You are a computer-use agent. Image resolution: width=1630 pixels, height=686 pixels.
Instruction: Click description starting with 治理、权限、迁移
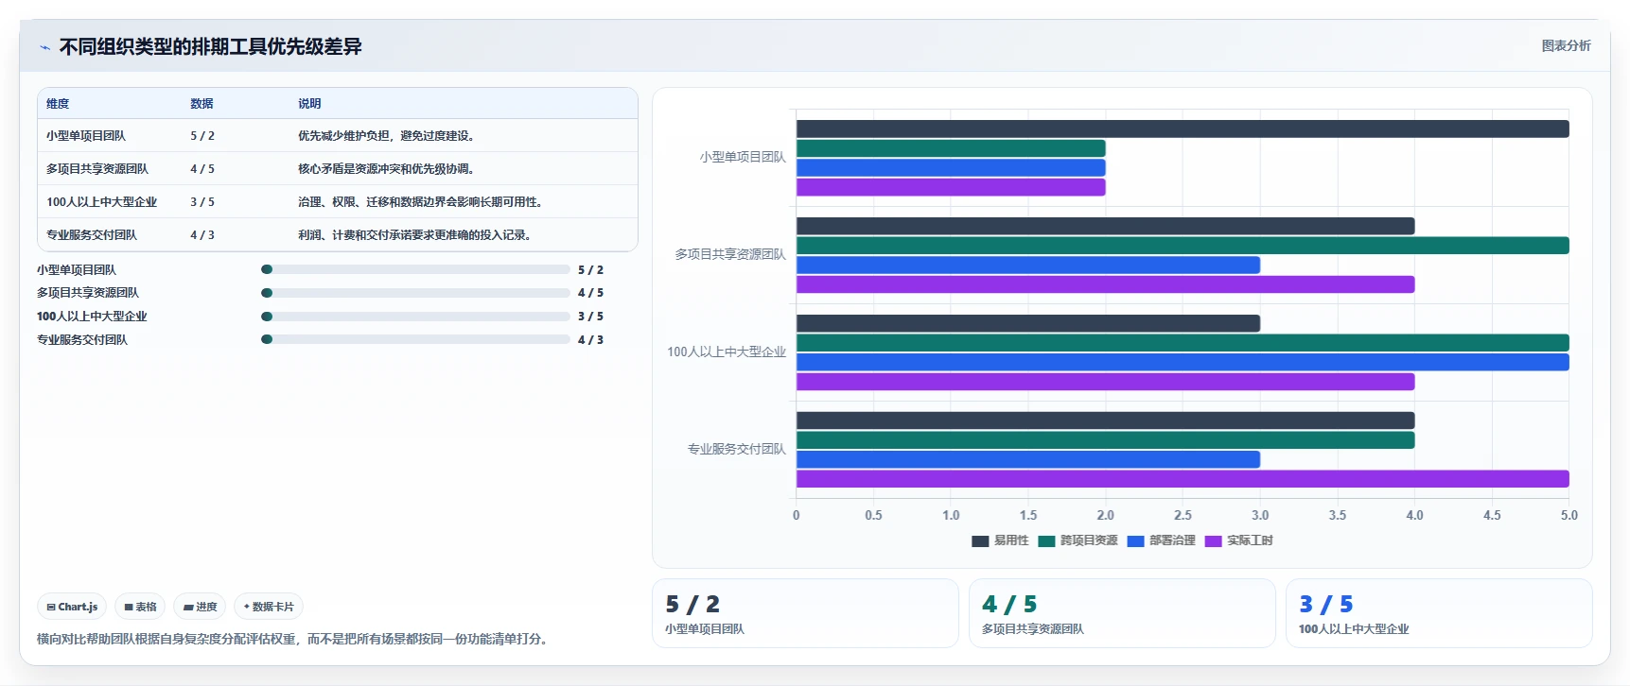[x=422, y=202]
